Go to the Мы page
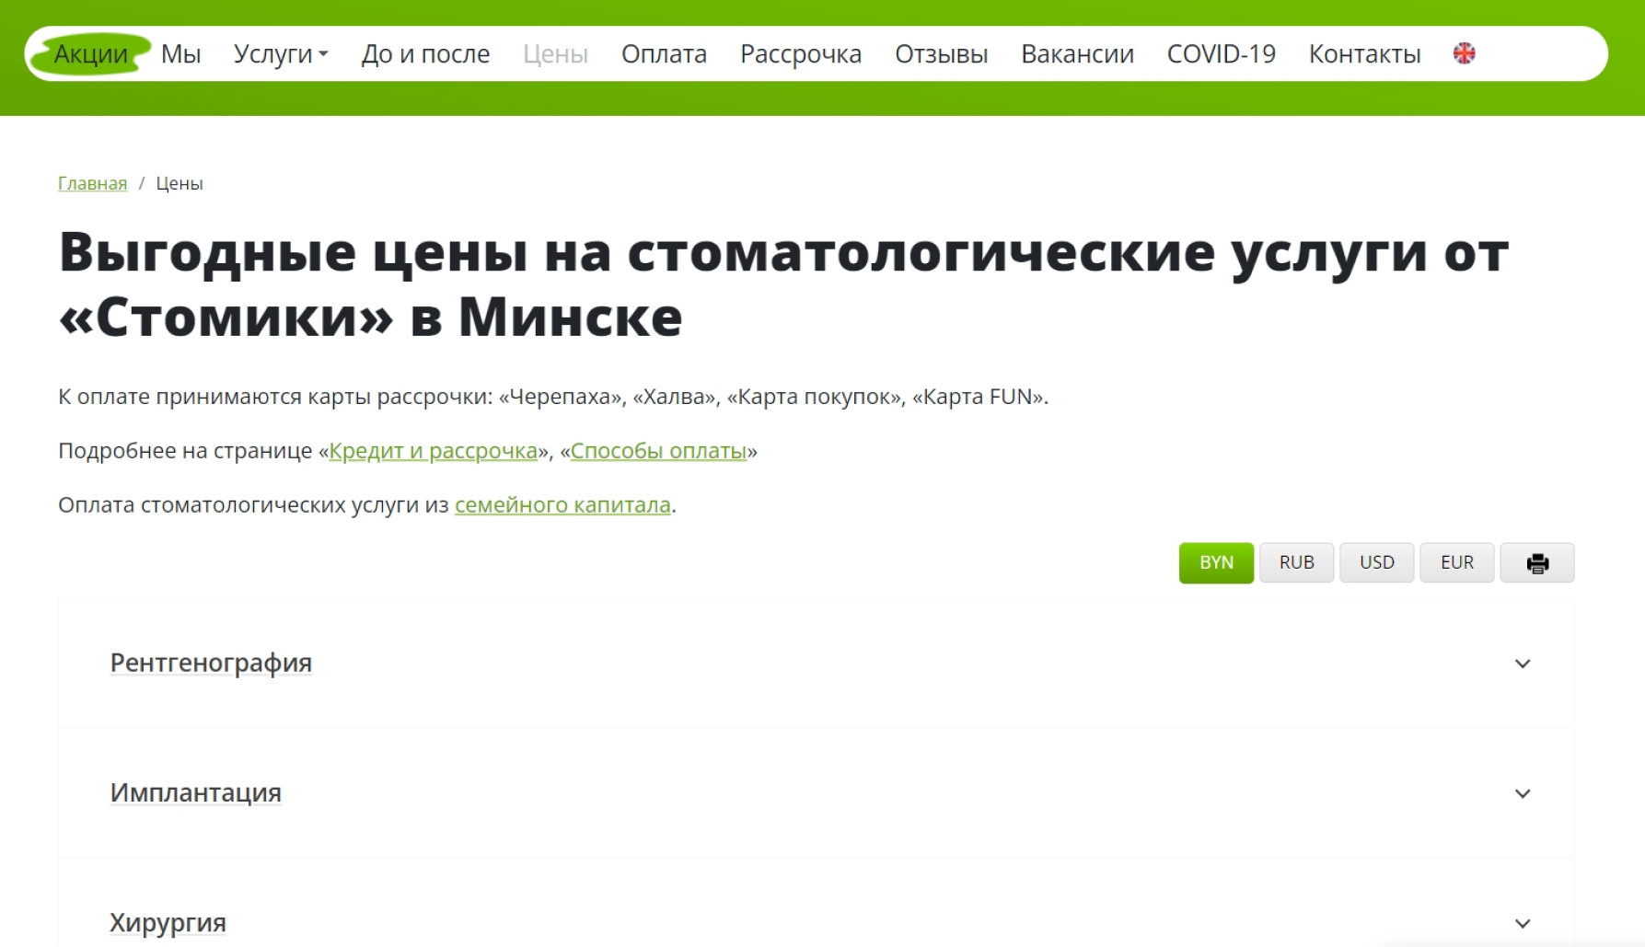This screenshot has height=947, width=1645. (180, 54)
